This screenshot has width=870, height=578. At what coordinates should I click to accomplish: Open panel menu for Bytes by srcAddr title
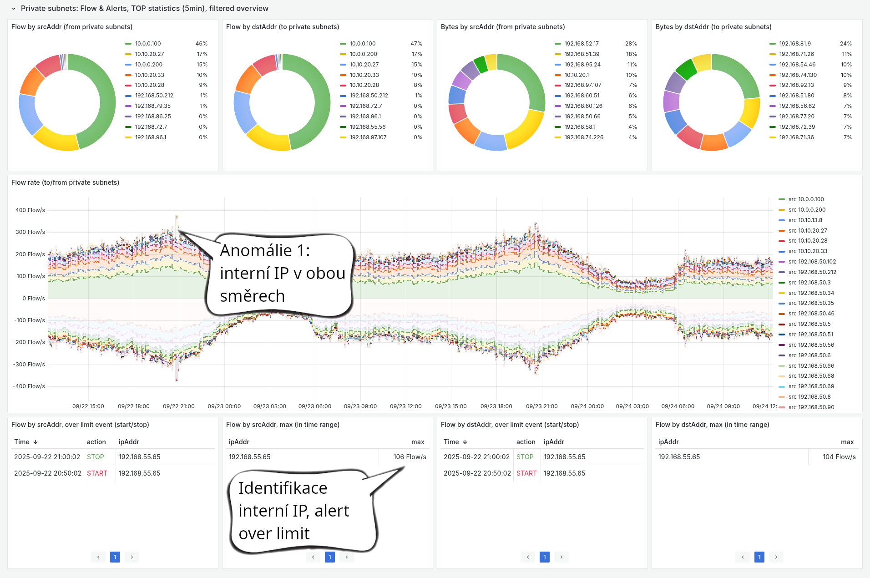click(503, 27)
